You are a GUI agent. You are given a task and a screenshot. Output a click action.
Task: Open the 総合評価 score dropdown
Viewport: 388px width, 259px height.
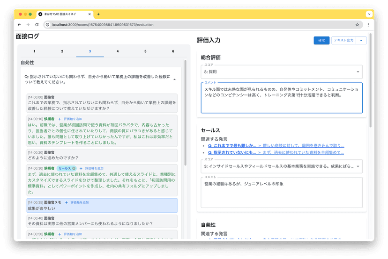tap(281, 72)
